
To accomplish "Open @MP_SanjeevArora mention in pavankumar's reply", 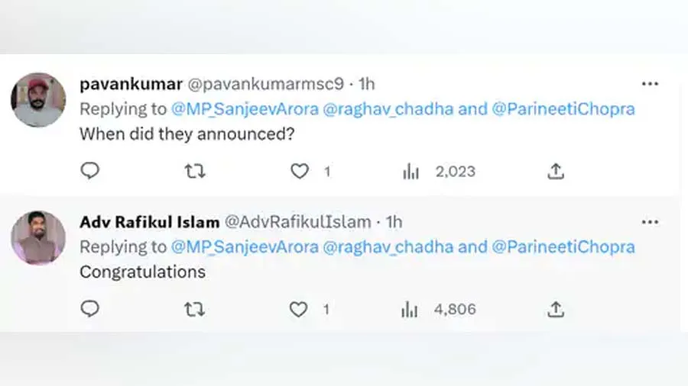I will (x=245, y=108).
